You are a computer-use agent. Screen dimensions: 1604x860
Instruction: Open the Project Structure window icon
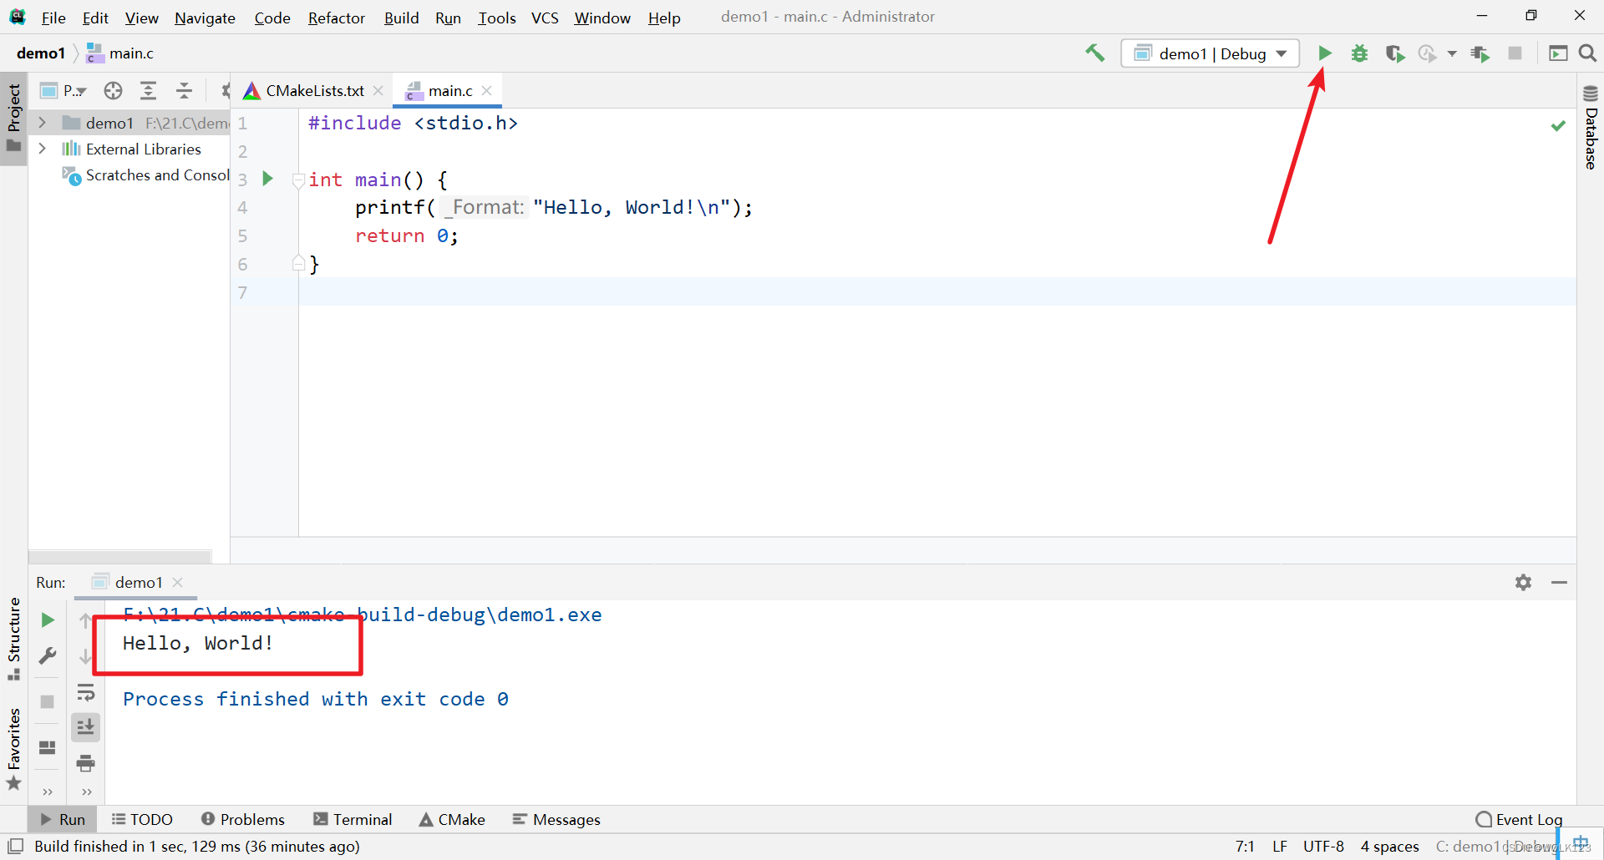point(1558,53)
